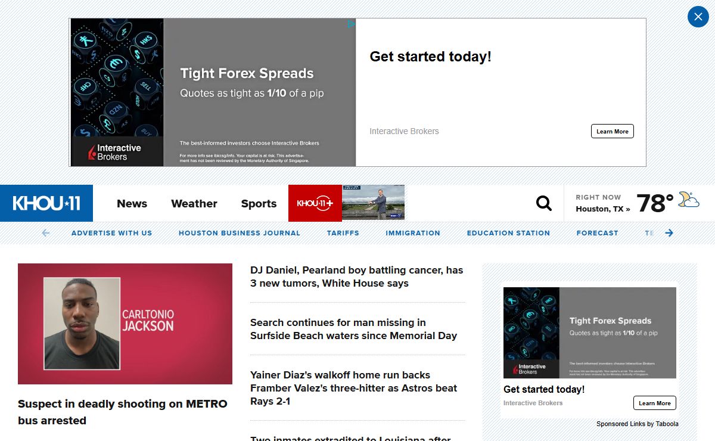Open the inmates extradited to Louisiana story
Viewport: 715px width, 441px height.
pyautogui.click(x=350, y=437)
